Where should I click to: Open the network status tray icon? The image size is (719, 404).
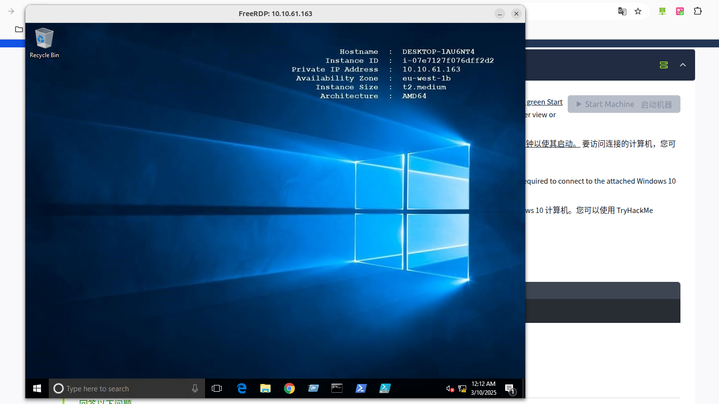pyautogui.click(x=462, y=389)
